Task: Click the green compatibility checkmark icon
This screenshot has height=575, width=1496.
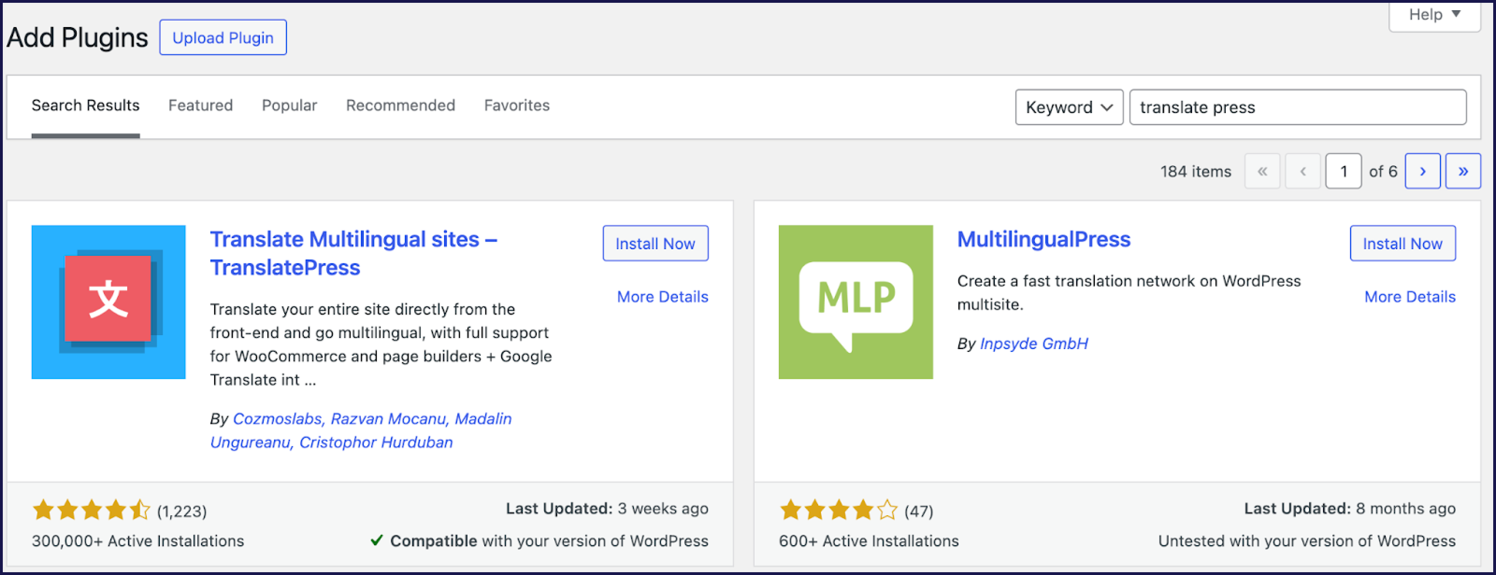Action: coord(377,540)
